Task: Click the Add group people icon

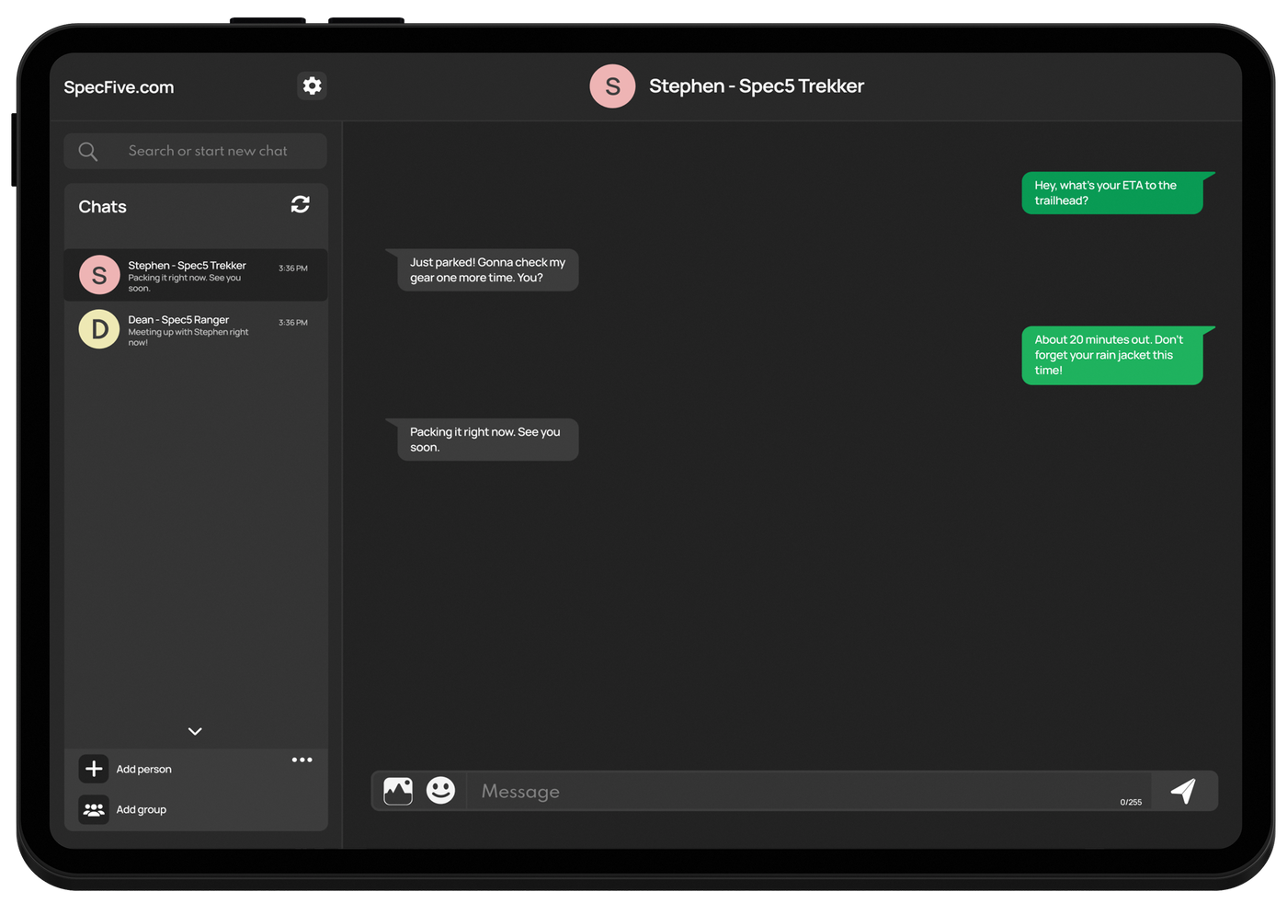Action: 94,809
